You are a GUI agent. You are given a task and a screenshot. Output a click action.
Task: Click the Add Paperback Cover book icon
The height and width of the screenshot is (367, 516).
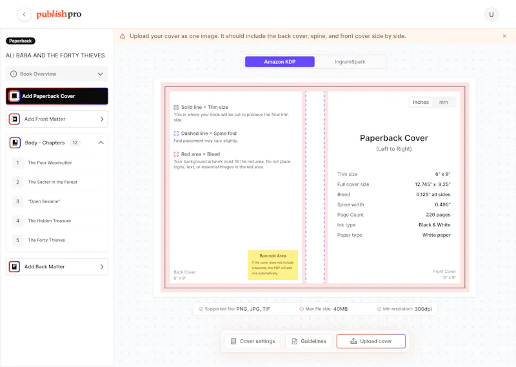[14, 96]
